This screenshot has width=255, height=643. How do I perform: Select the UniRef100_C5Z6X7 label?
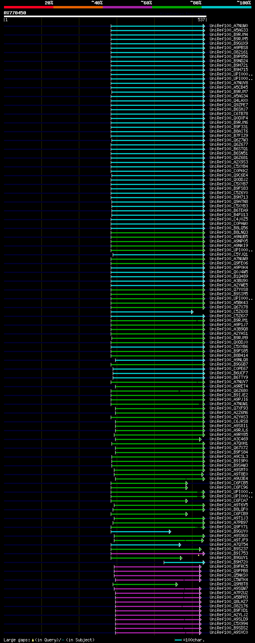click(229, 316)
